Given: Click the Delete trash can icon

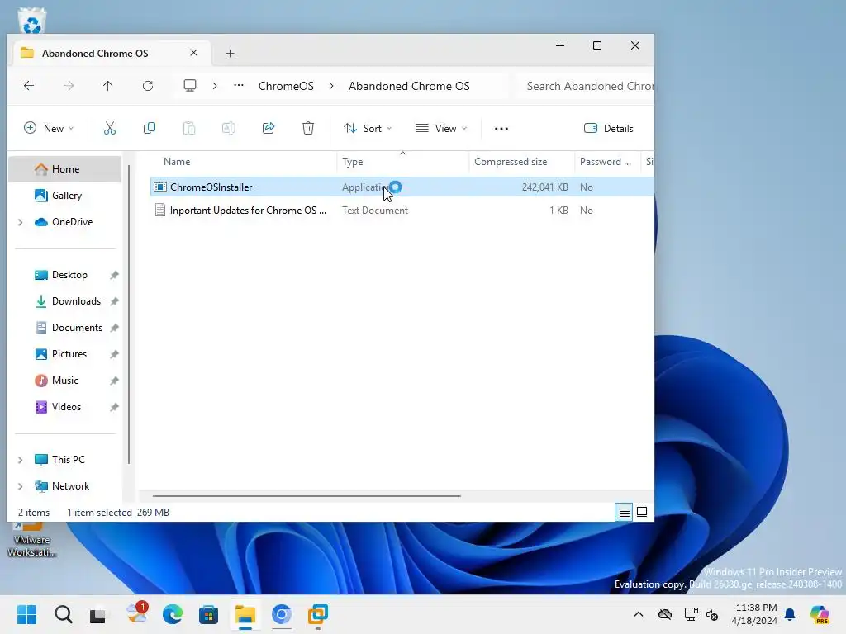Looking at the screenshot, I should [x=308, y=128].
